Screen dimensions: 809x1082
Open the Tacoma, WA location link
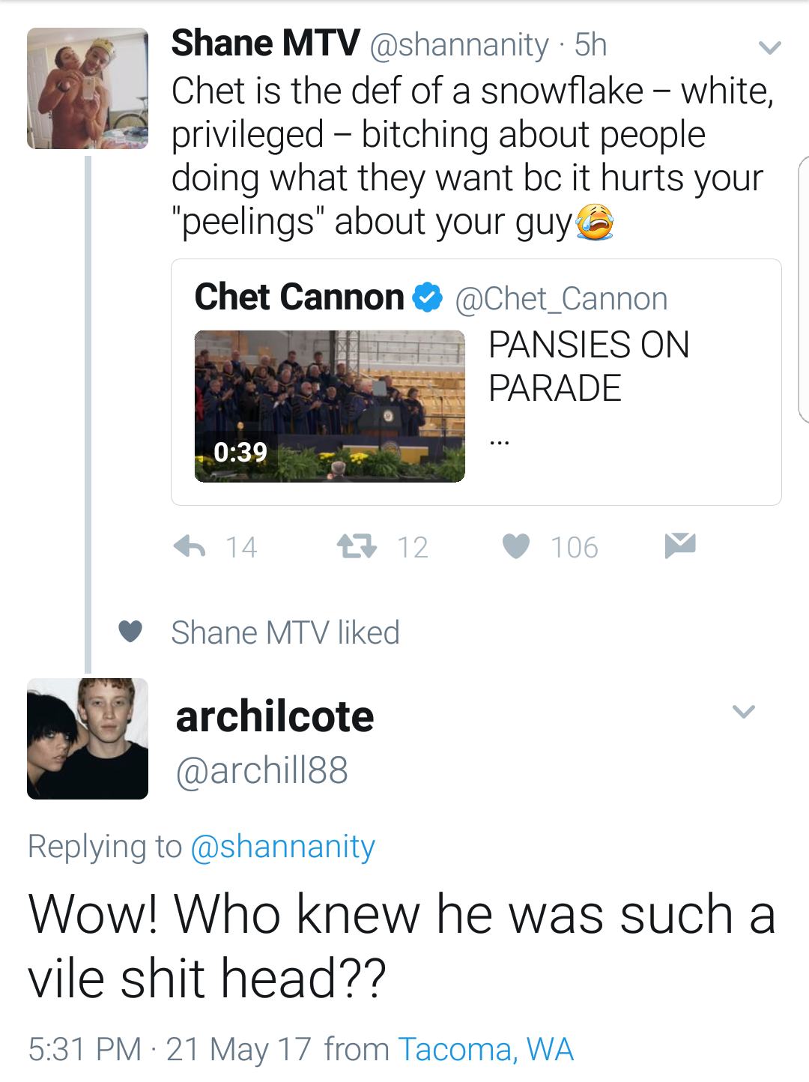click(x=486, y=1049)
